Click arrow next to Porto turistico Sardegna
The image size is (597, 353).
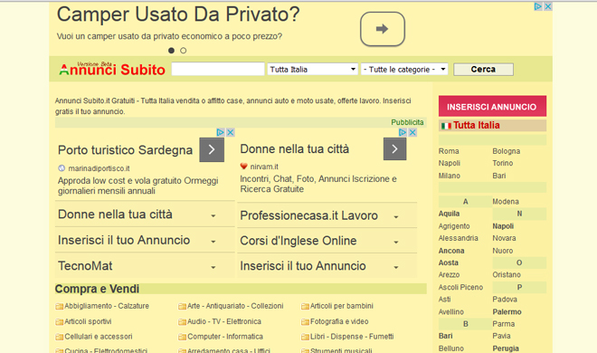pos(212,149)
